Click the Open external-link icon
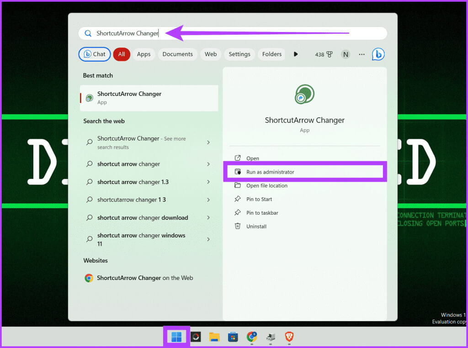Image resolution: width=468 pixels, height=348 pixels. 238,158
